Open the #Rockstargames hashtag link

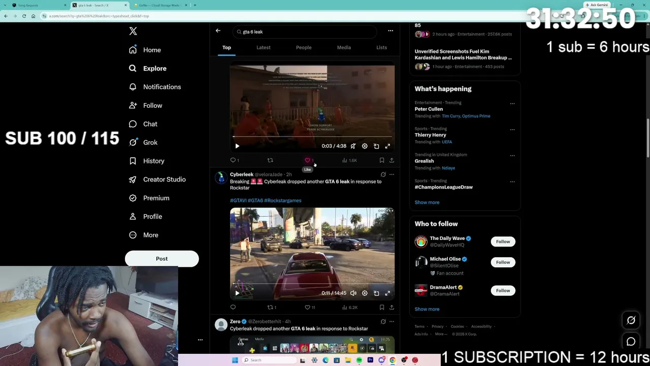coord(282,200)
